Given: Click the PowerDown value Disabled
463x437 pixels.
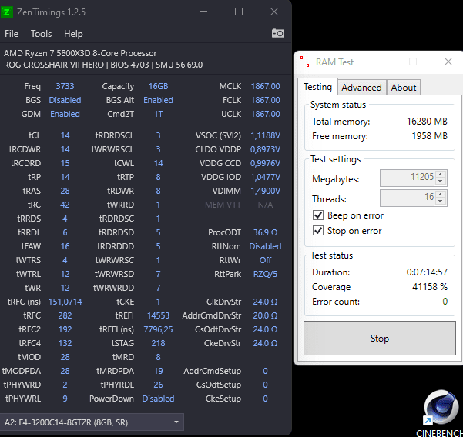Looking at the screenshot, I should click(158, 399).
